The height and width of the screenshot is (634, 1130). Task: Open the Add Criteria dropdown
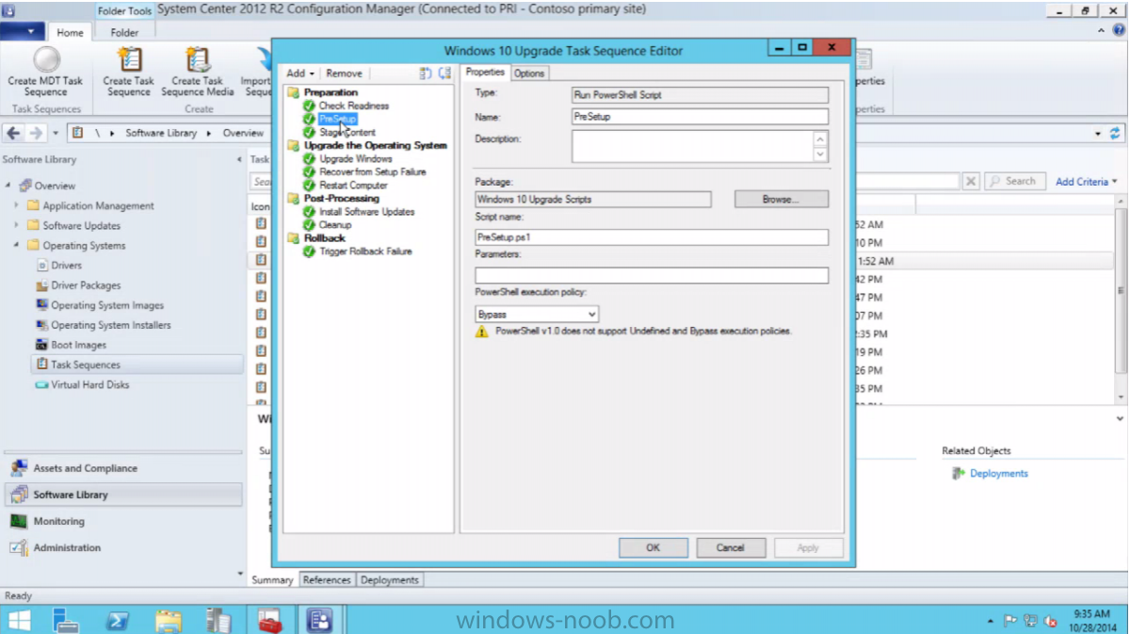[1087, 182]
